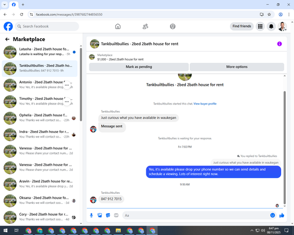Click 'Just curious what you have' message
Image resolution: width=294 pixels, height=235 pixels.
(x=138, y=117)
